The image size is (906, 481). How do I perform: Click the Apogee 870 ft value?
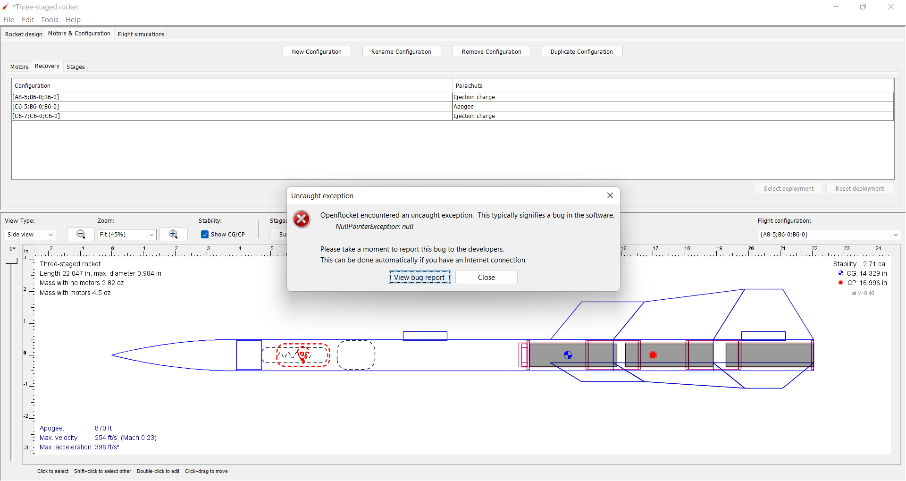pyautogui.click(x=103, y=428)
